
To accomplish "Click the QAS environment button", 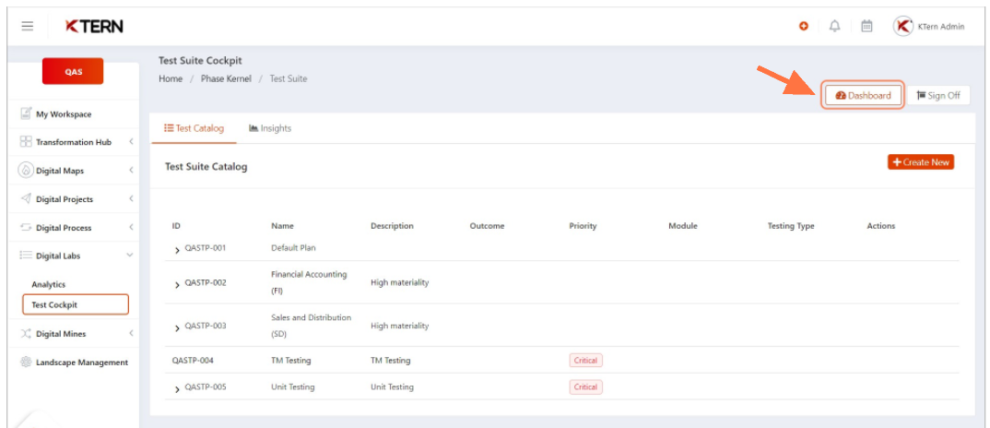I will (73, 71).
